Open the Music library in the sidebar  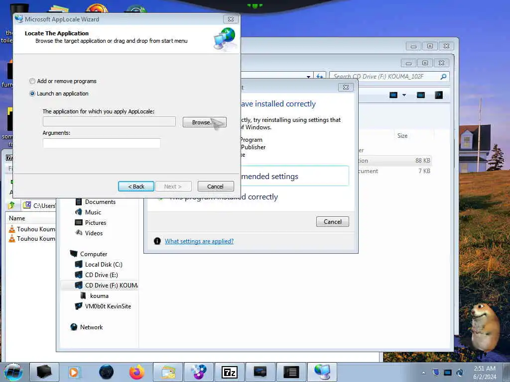[x=93, y=212]
